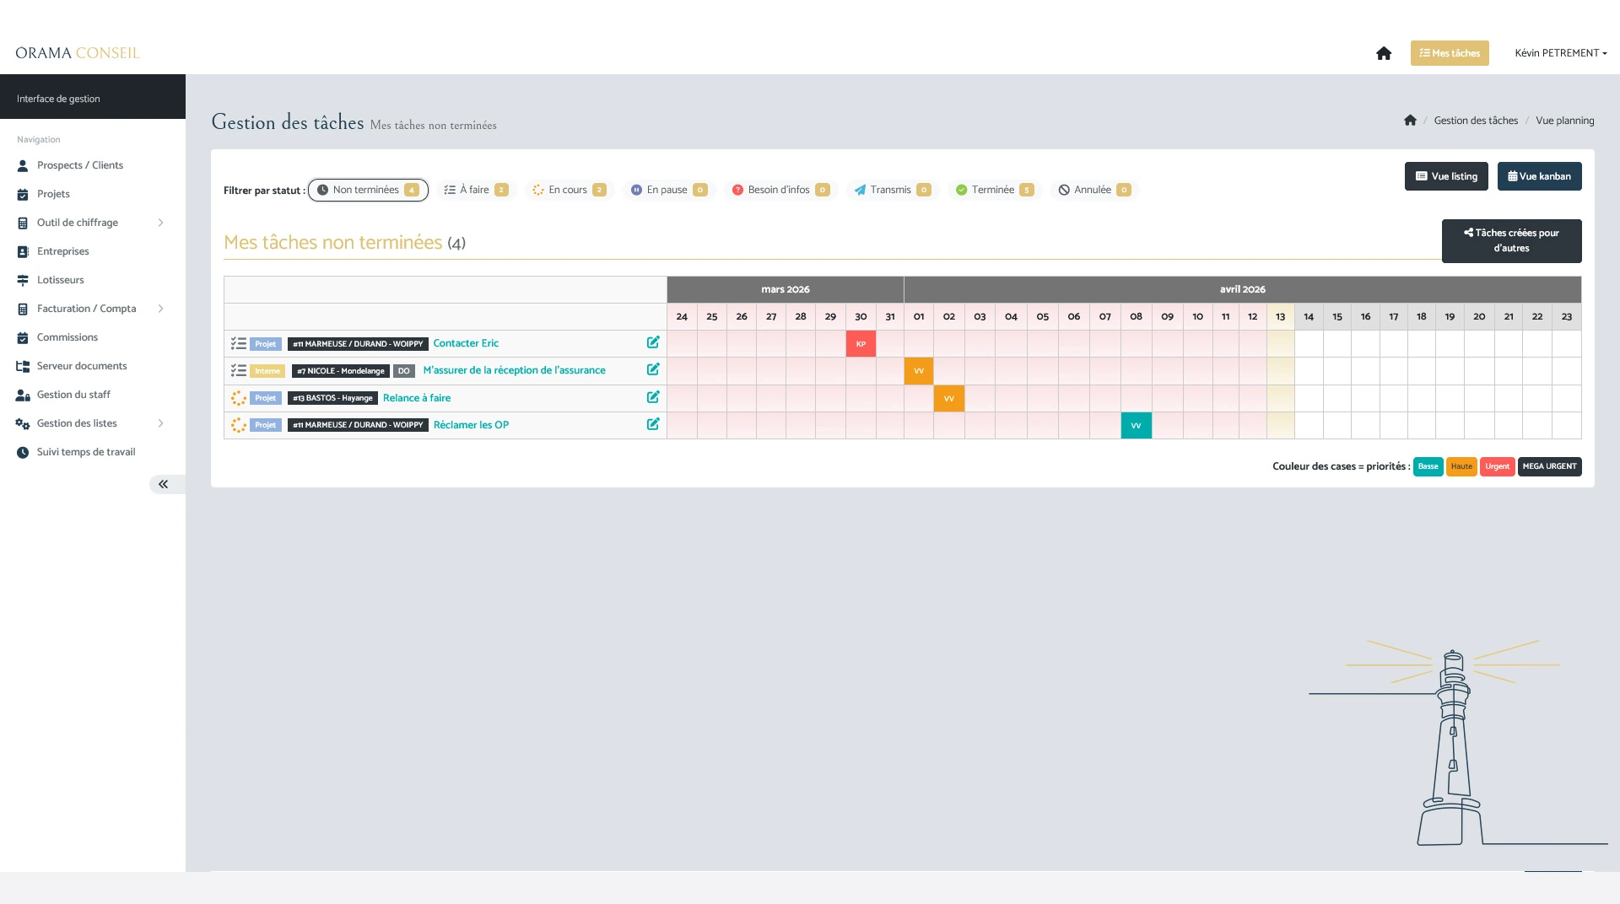
Task: Open Prospects / Clients in sidebar
Action: tap(80, 165)
